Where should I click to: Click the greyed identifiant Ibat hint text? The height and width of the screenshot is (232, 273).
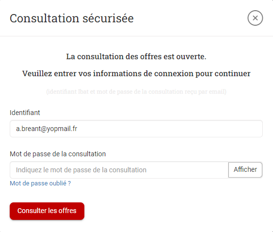click(136, 92)
